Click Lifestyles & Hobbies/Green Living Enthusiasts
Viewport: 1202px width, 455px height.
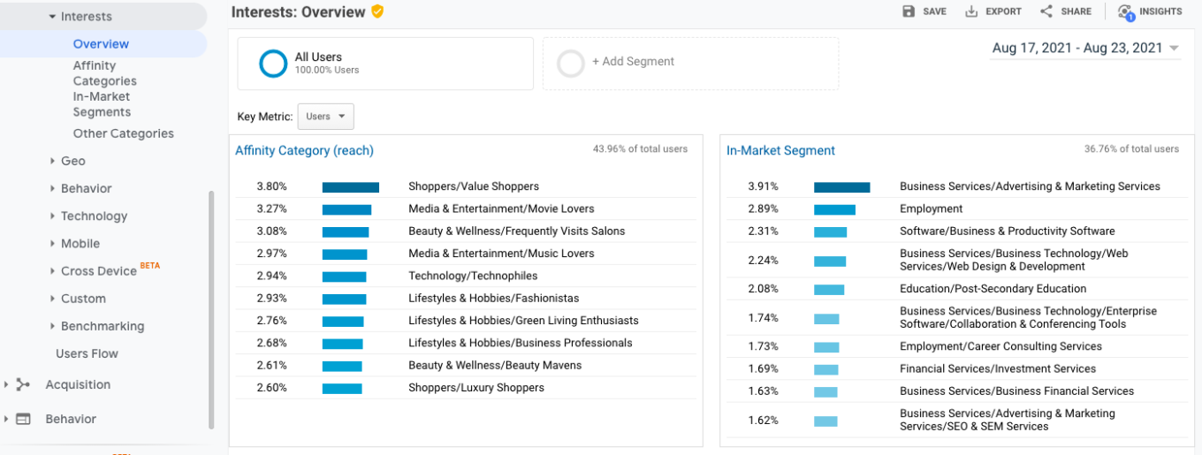click(523, 321)
